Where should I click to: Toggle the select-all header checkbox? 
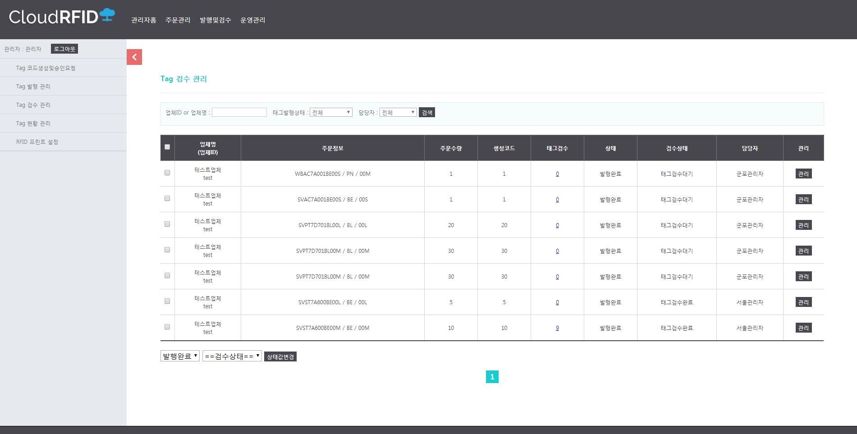tap(167, 147)
